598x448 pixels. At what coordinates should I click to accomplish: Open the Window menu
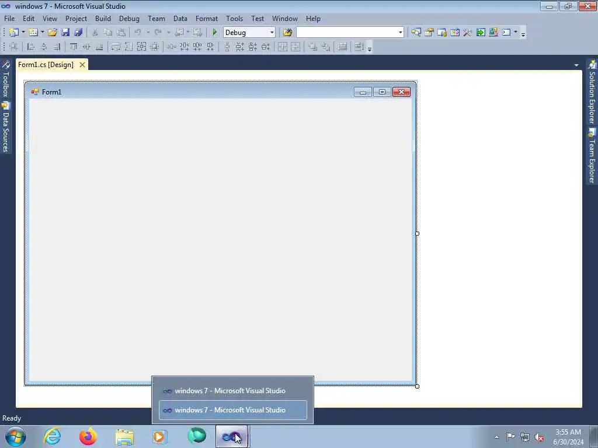click(x=284, y=18)
